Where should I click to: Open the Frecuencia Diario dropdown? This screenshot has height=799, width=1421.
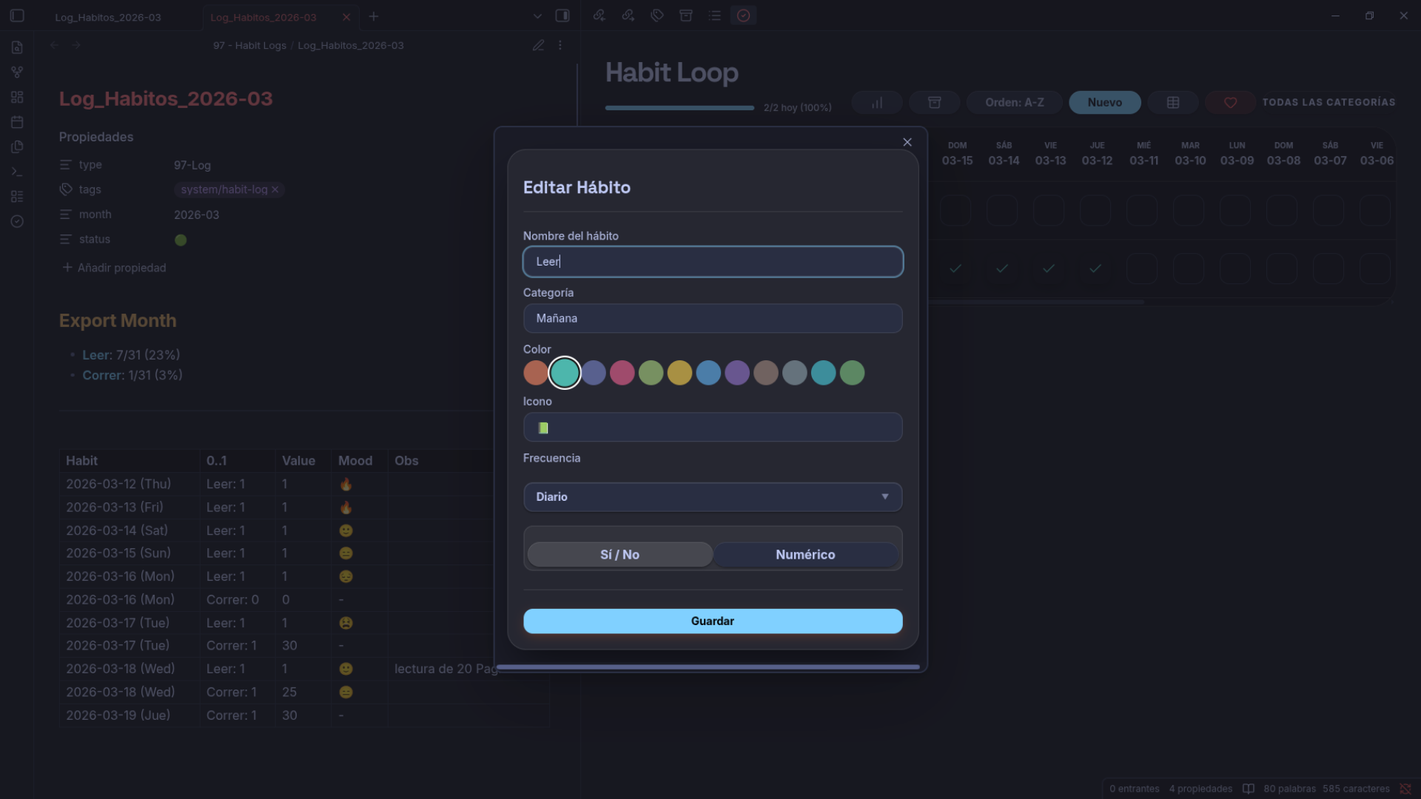[712, 496]
